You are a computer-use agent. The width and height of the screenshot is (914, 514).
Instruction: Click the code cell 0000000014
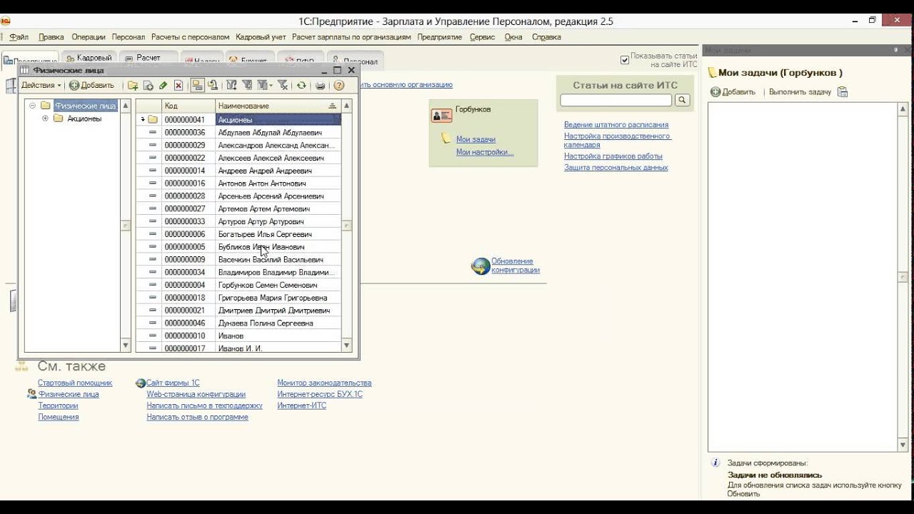tap(189, 171)
